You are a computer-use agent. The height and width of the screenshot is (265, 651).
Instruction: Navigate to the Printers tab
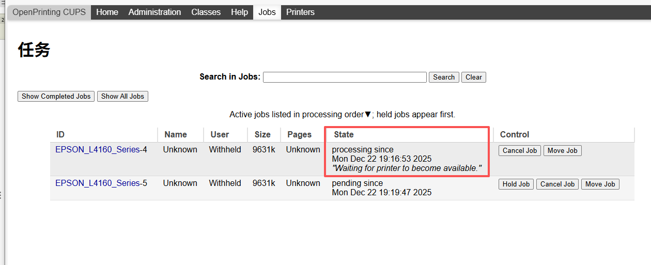coord(300,12)
